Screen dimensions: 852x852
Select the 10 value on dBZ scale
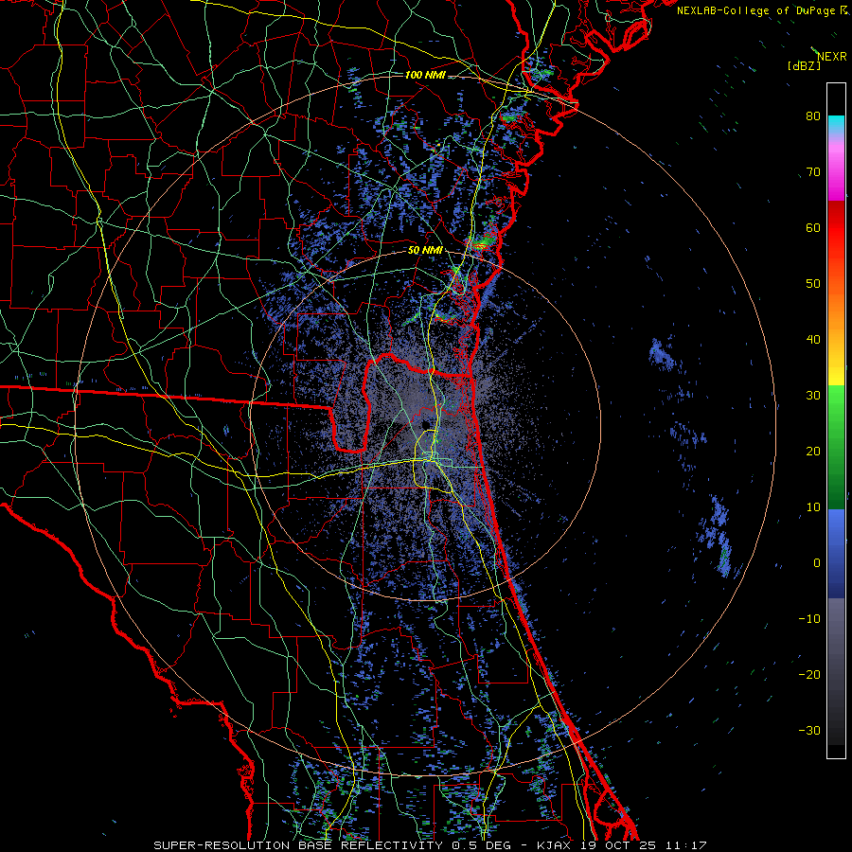[x=813, y=507]
